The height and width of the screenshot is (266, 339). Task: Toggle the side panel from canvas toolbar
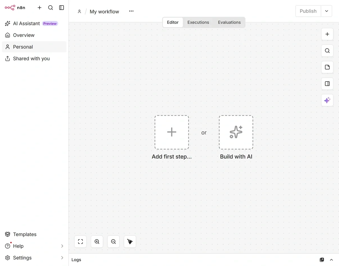tap(327, 84)
